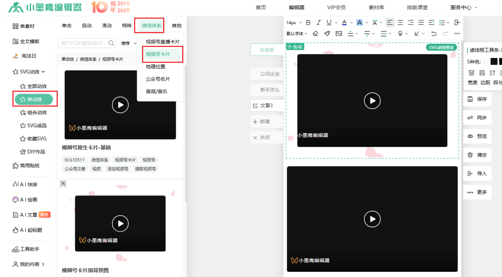This screenshot has width=502, height=277.
Task: Open the font color tool
Action: coord(344,22)
